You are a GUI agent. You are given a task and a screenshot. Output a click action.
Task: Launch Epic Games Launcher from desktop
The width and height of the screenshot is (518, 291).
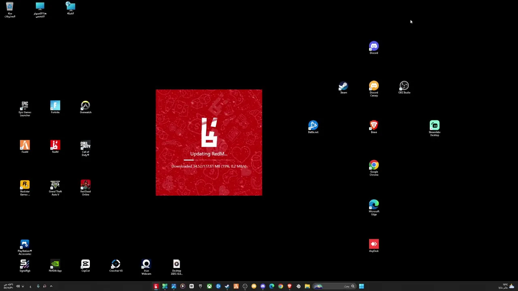(25, 109)
